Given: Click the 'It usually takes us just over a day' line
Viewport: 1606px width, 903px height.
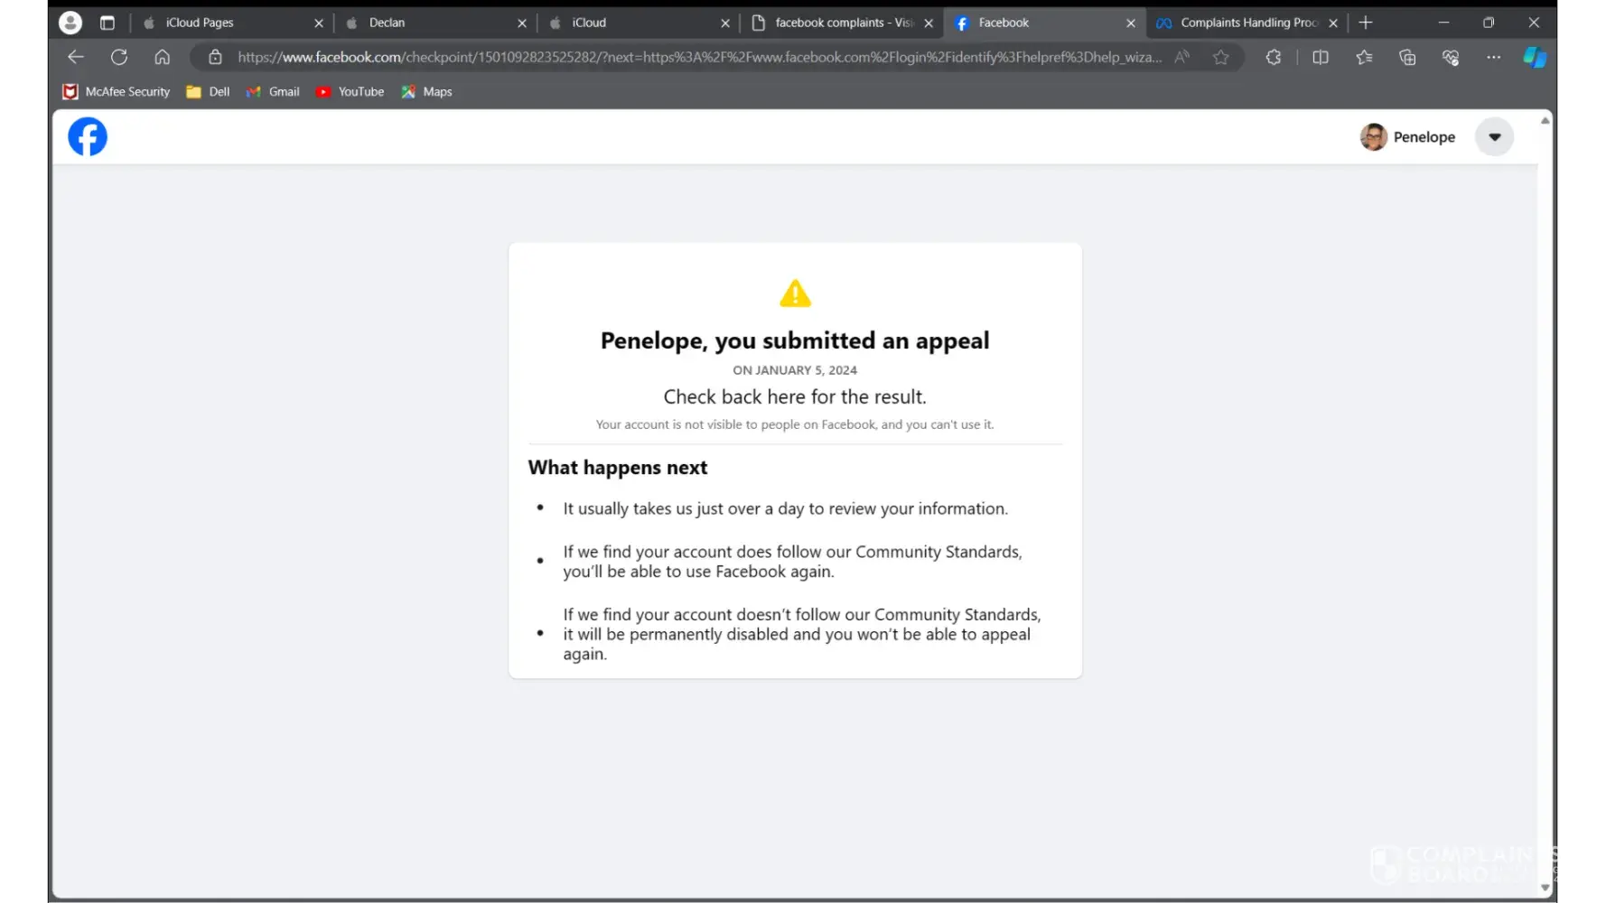Looking at the screenshot, I should point(785,508).
